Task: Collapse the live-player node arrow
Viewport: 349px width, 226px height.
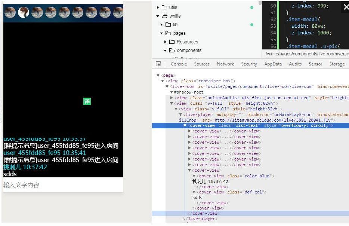Action: pyautogui.click(x=180, y=114)
